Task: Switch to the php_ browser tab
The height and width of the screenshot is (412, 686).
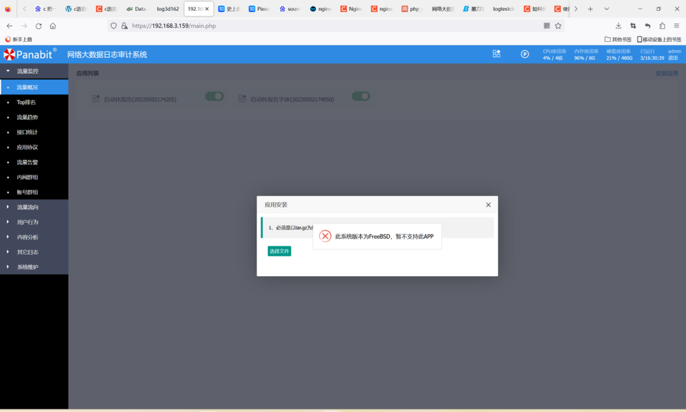Action: click(x=412, y=9)
